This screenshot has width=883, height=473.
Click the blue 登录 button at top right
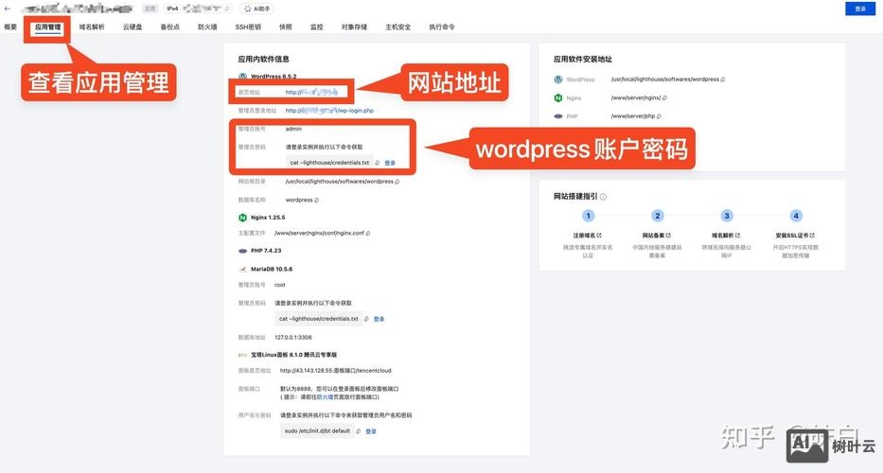pyautogui.click(x=860, y=9)
